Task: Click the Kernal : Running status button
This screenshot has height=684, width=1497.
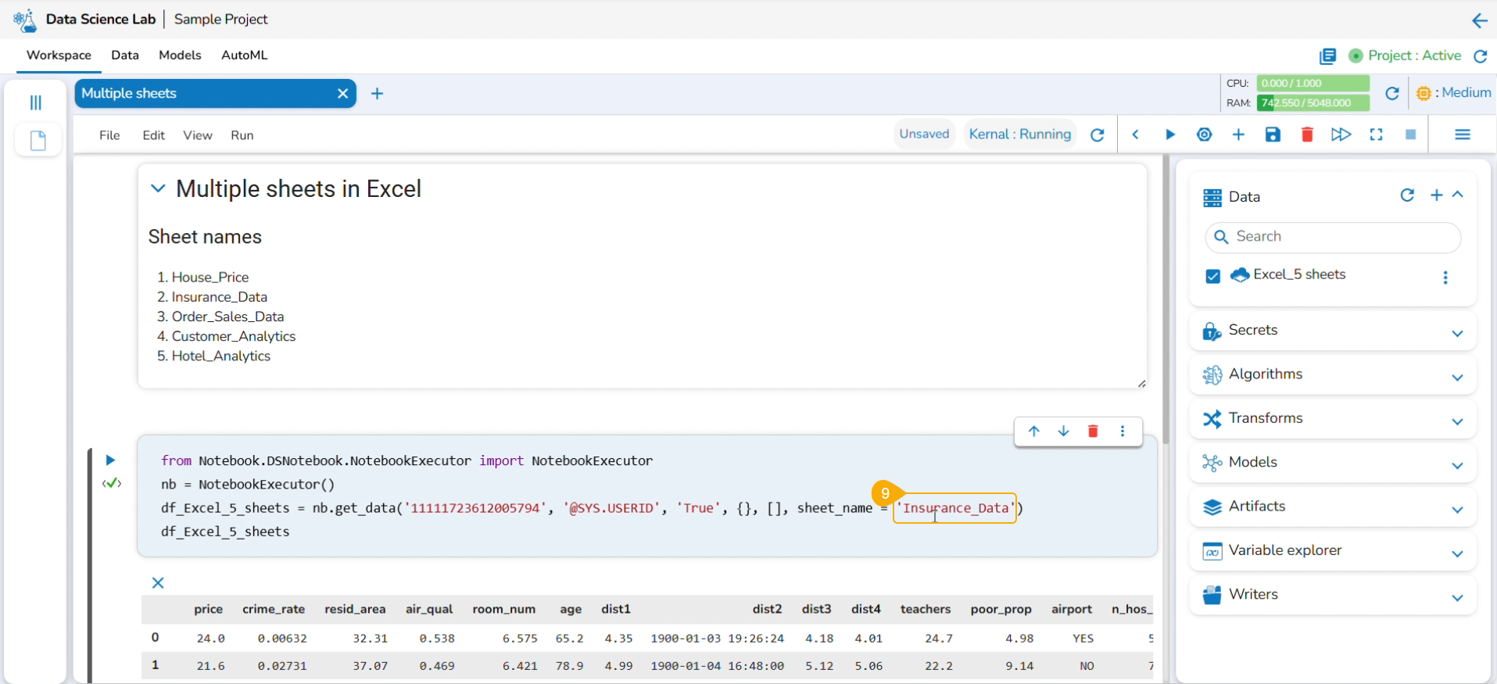Action: [1019, 134]
